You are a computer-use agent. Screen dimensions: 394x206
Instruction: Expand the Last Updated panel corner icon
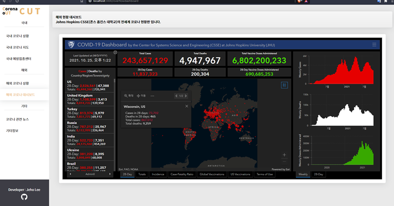tap(115, 52)
